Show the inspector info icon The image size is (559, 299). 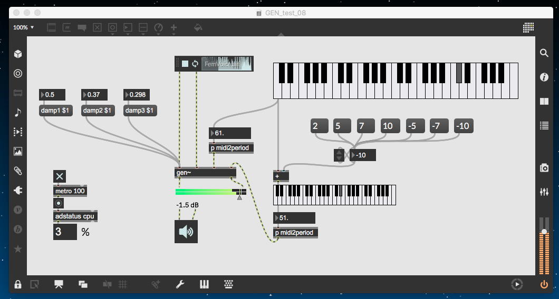pos(544,77)
